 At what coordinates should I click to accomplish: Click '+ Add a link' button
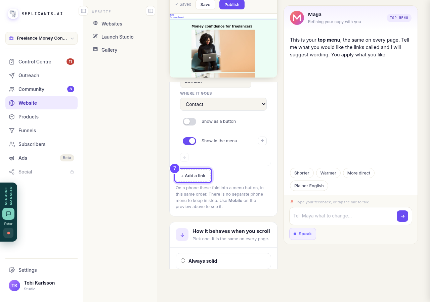click(x=193, y=175)
